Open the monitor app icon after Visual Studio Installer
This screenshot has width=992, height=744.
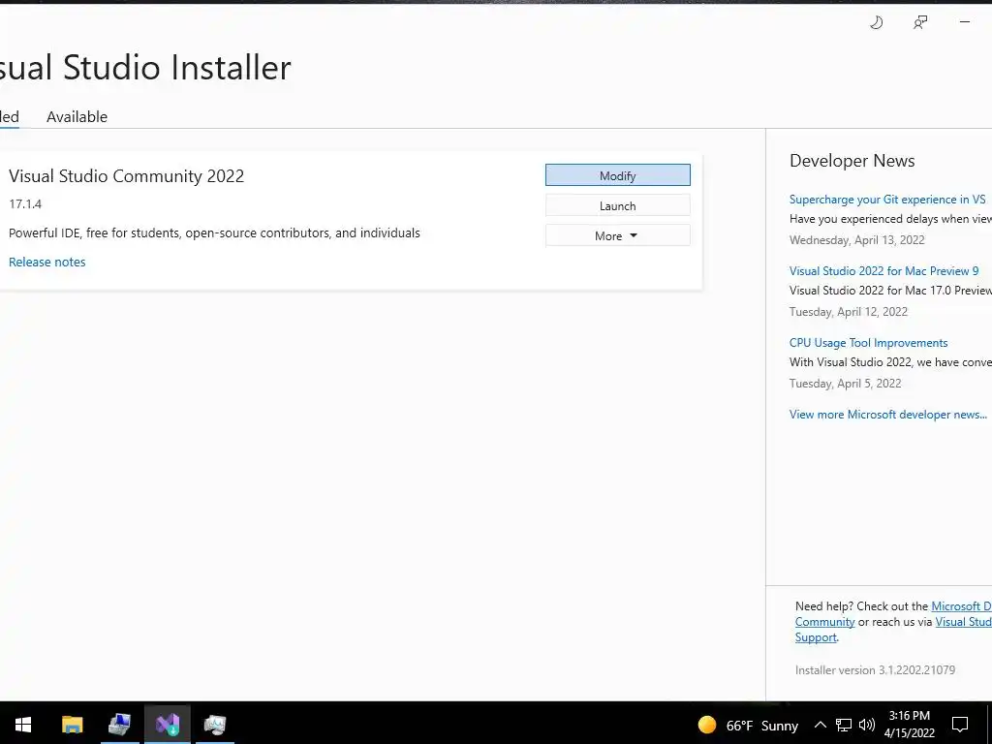point(215,725)
